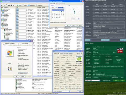
Task: Click Save in the AIDA64 CPUID window
Action: 116,80
